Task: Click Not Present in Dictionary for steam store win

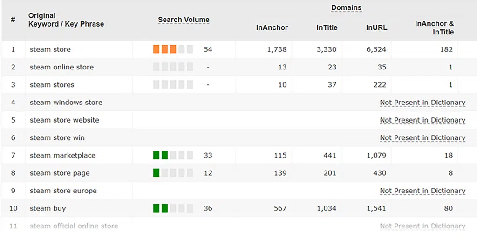Action: 422,138
